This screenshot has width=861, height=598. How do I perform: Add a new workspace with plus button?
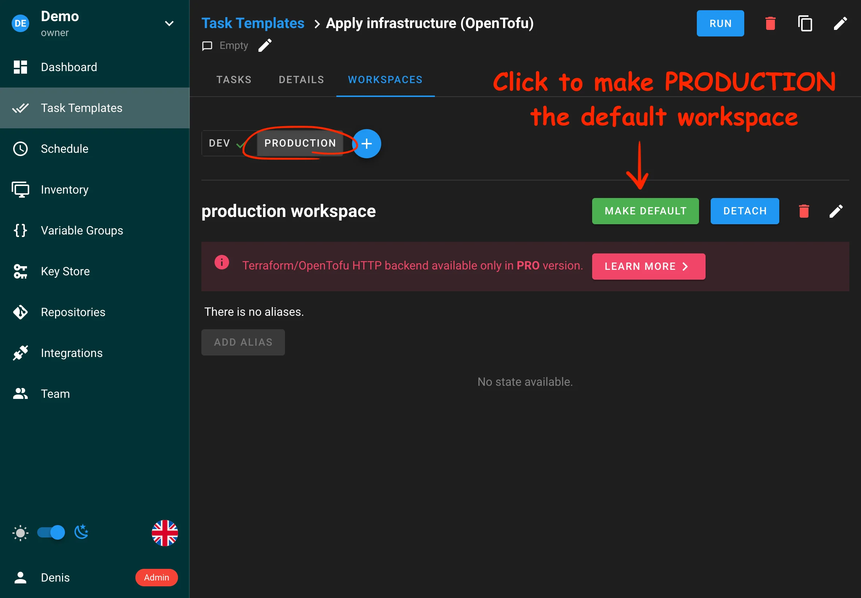(x=367, y=144)
